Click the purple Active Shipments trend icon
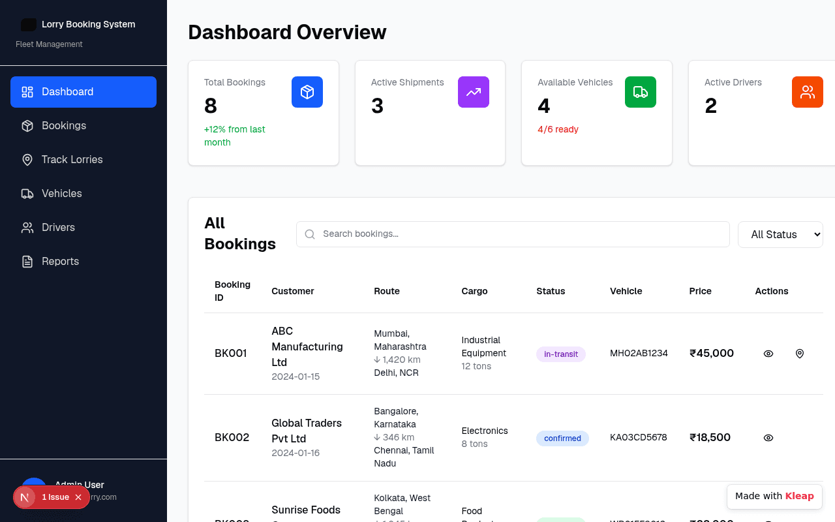This screenshot has height=522, width=835. point(474,92)
